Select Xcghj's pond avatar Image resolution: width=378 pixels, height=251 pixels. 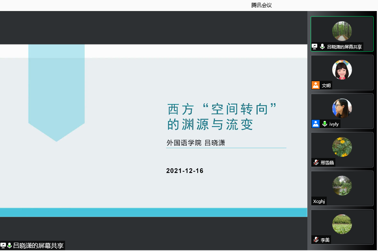tap(342, 186)
